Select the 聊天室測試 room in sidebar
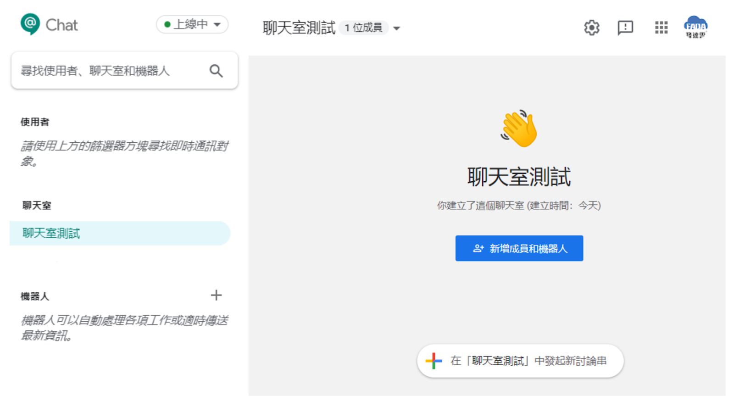Image resolution: width=734 pixels, height=413 pixels. click(x=120, y=233)
